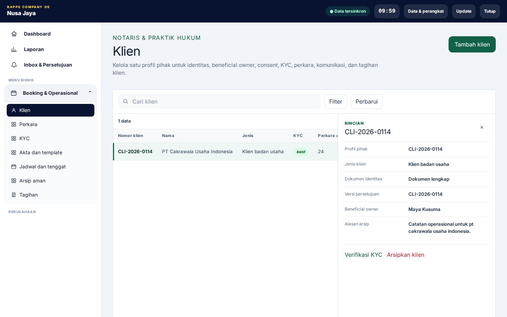Click the 09:59 clock display
This screenshot has height=317, width=507.
click(387, 11)
